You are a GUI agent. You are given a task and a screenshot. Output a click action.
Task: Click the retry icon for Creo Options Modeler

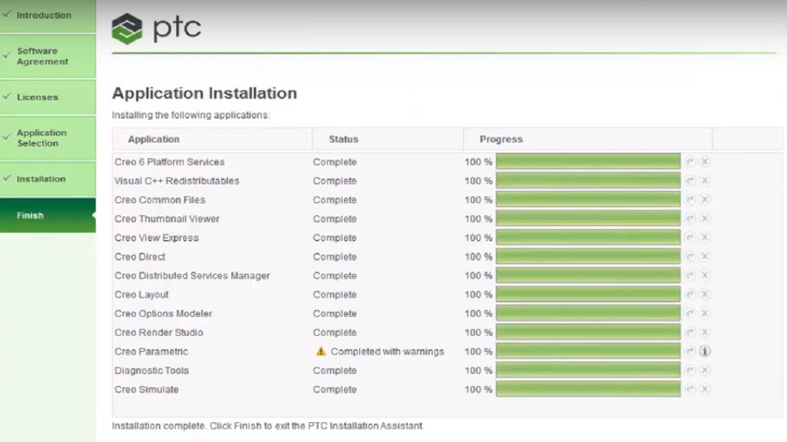690,314
